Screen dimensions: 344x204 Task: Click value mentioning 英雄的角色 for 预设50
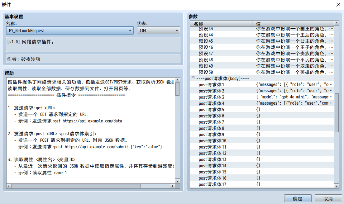pos(294,72)
